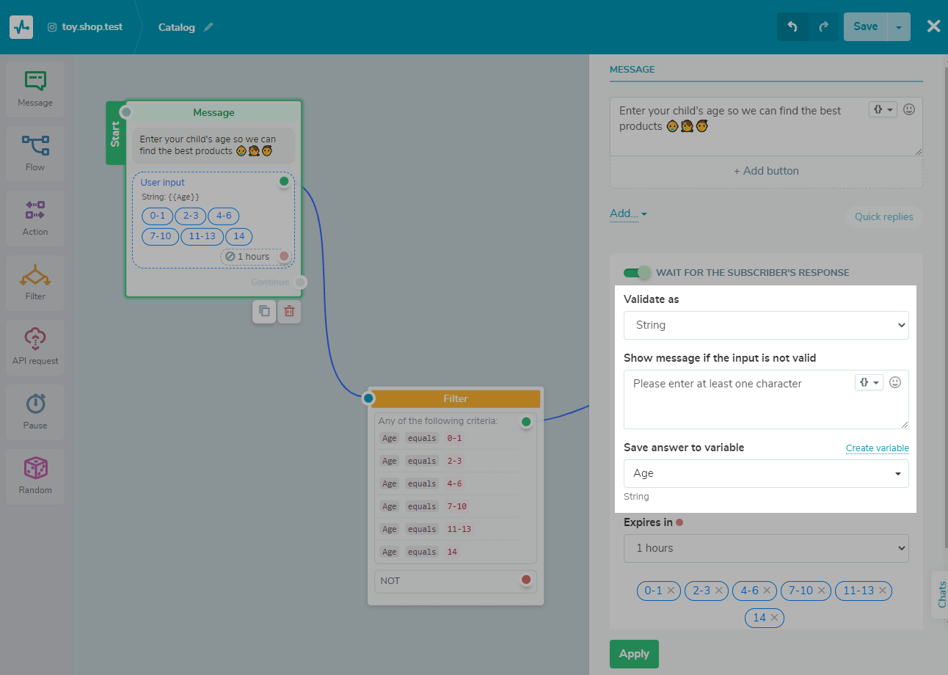Click the undo arrow icon
The height and width of the screenshot is (675, 948).
793,26
